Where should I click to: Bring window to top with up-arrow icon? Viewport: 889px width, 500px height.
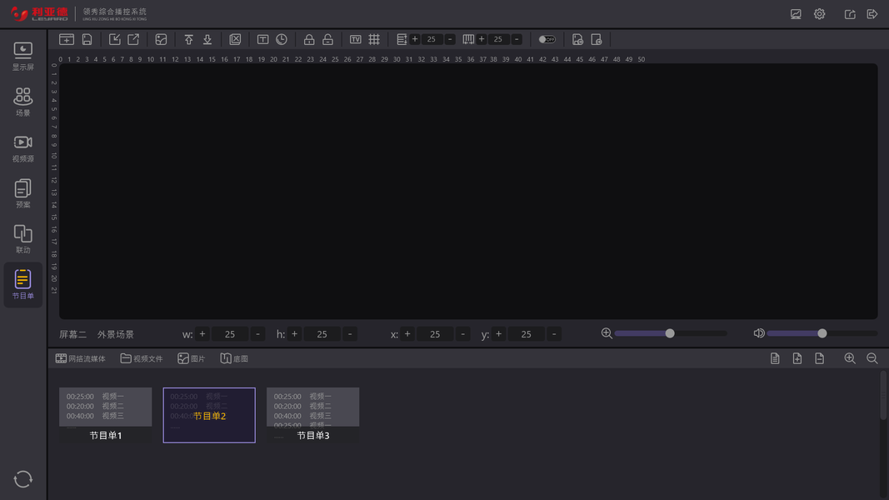(x=189, y=39)
